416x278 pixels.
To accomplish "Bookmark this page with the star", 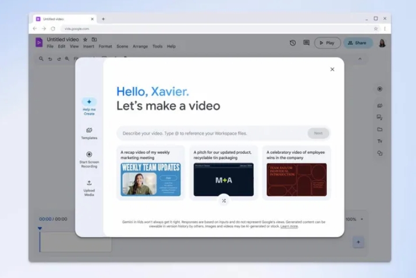I will [x=376, y=29].
